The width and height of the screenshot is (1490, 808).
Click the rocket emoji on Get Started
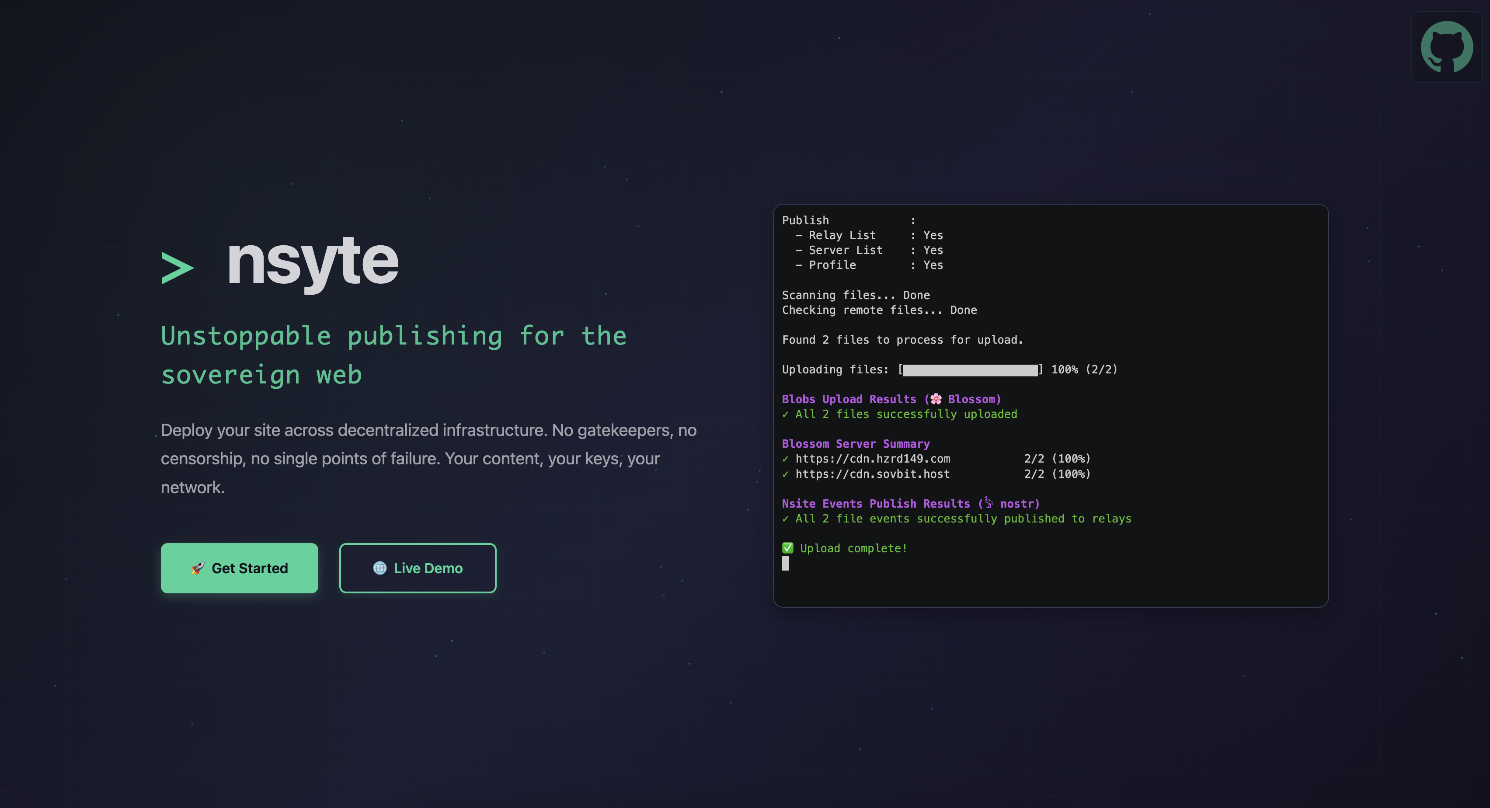[x=197, y=568]
